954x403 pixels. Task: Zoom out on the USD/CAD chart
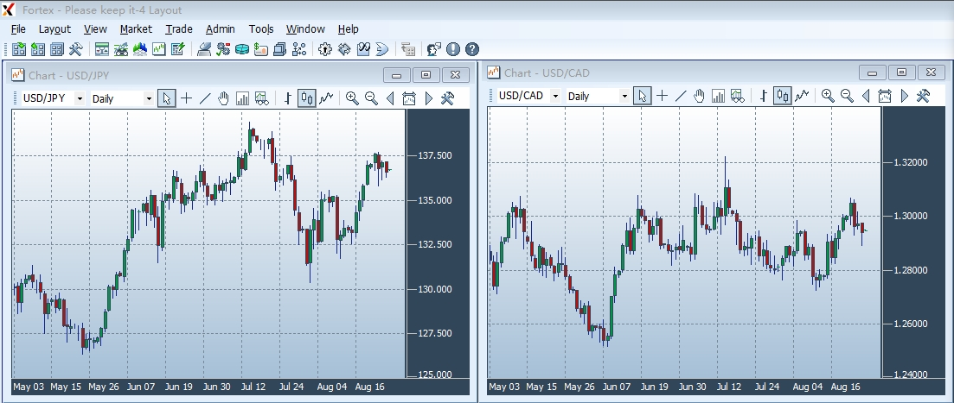point(846,96)
